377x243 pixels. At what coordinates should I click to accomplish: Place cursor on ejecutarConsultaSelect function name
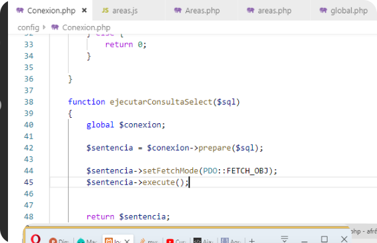[x=161, y=102]
